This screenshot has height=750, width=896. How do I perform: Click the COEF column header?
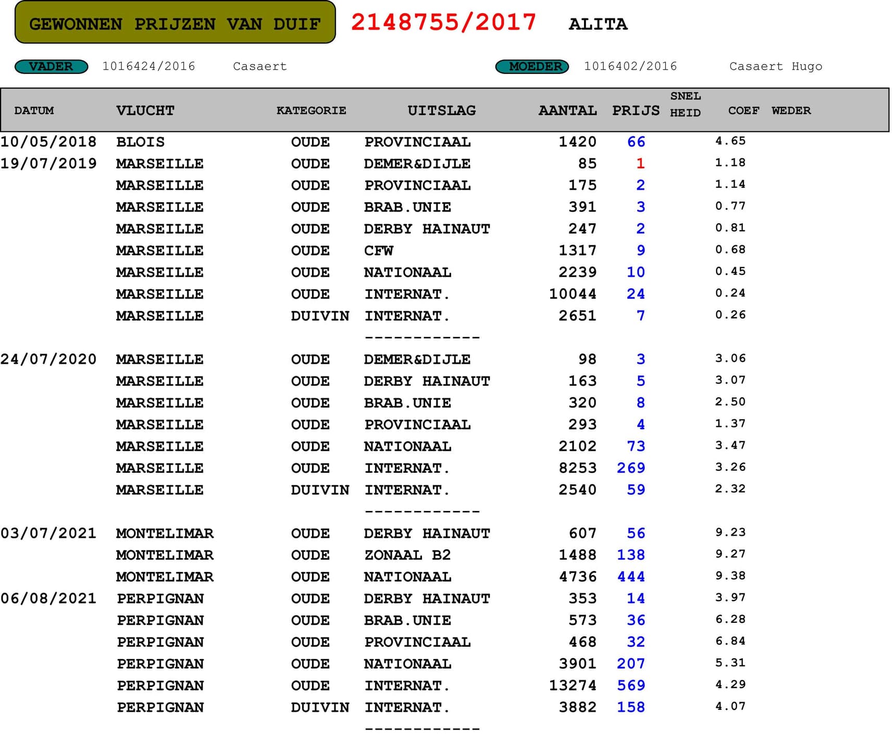[x=743, y=110]
